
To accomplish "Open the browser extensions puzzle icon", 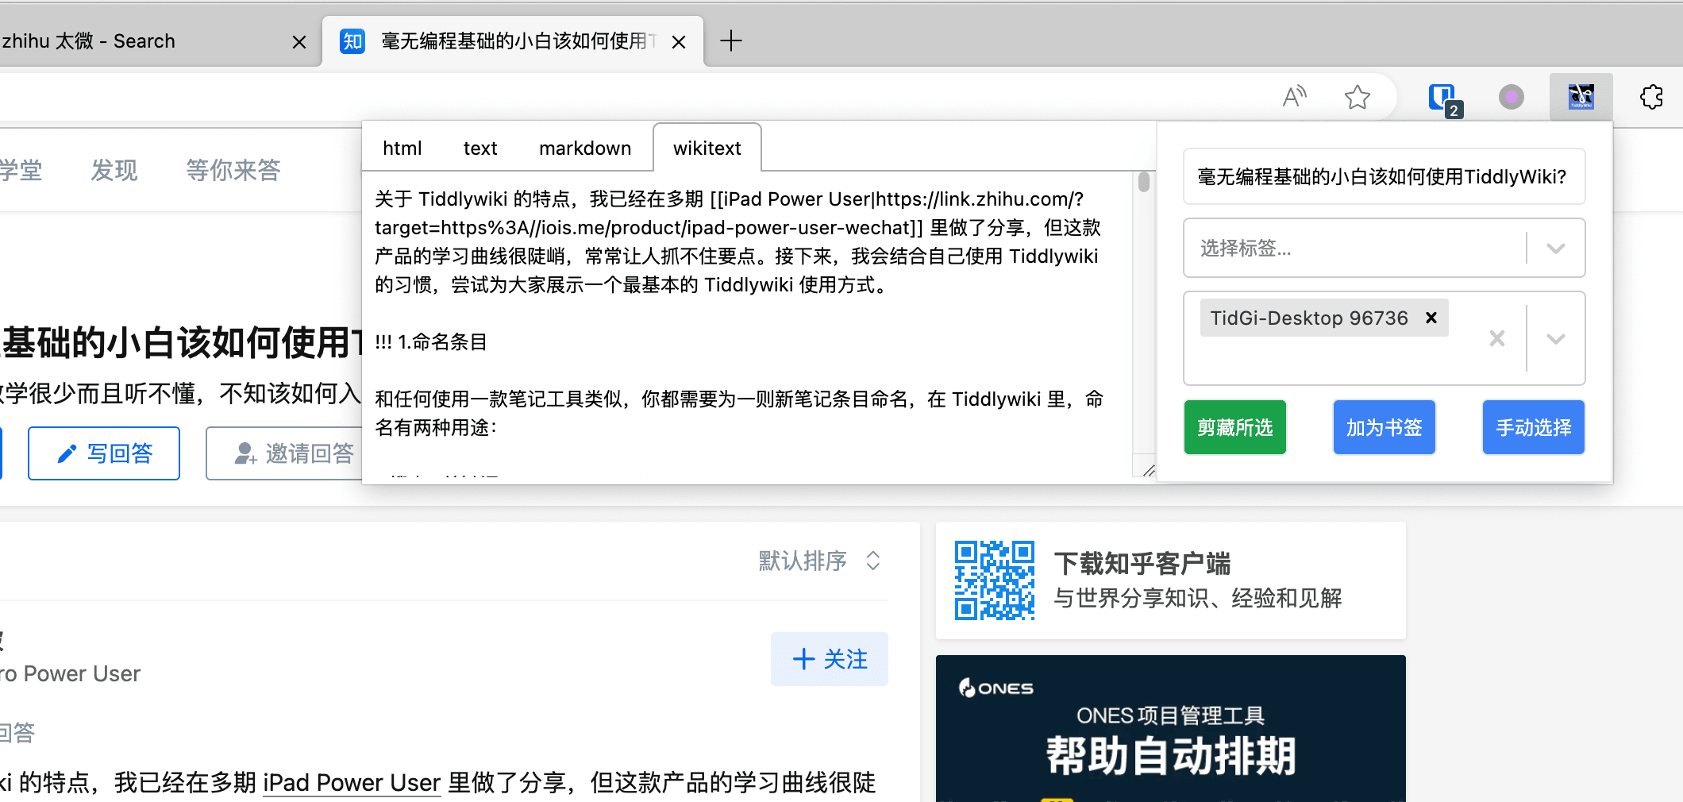I will (1651, 97).
